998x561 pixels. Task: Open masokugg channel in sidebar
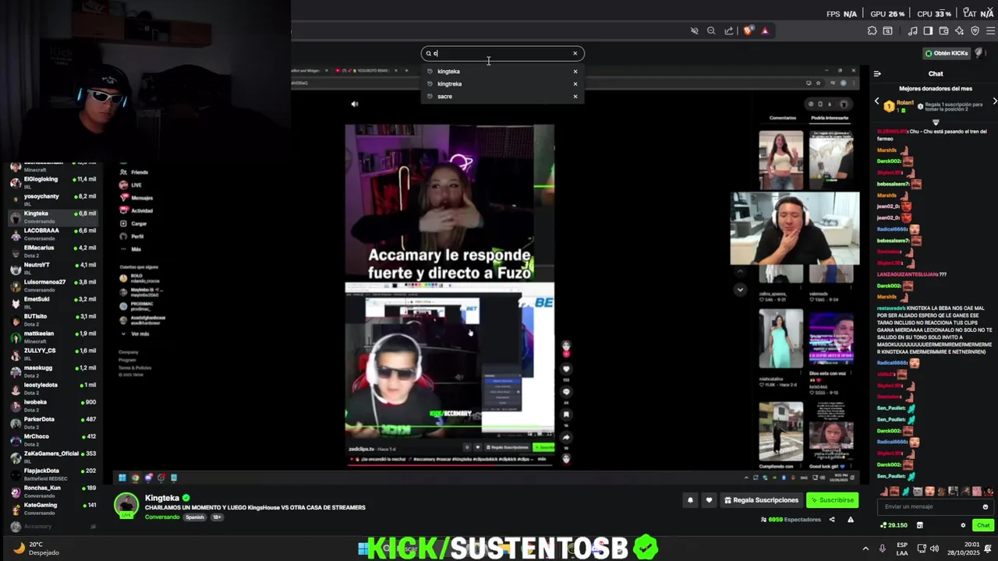tap(53, 371)
